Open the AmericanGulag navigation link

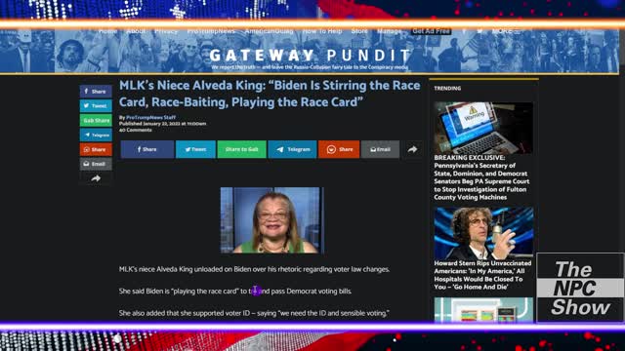click(269, 31)
